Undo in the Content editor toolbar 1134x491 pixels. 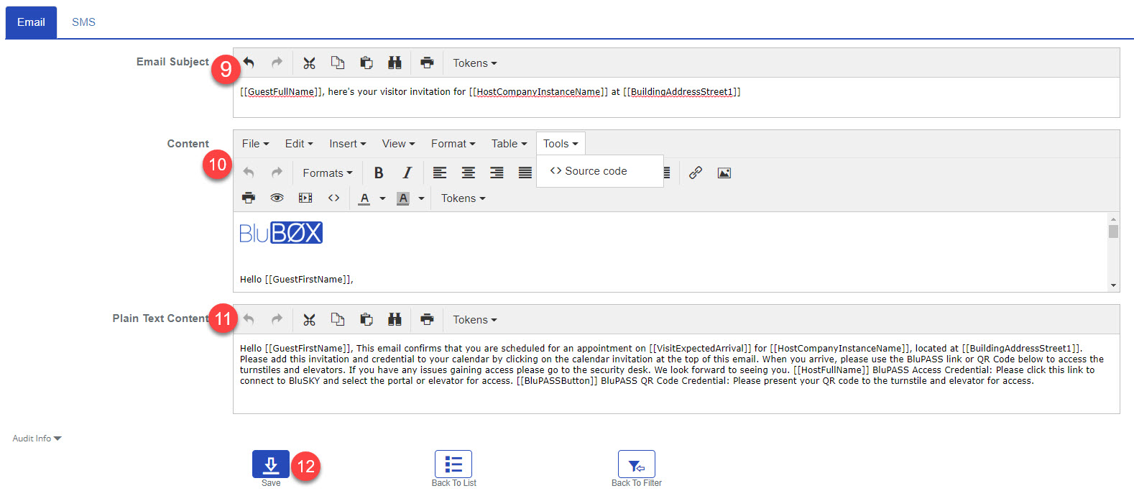coord(249,173)
